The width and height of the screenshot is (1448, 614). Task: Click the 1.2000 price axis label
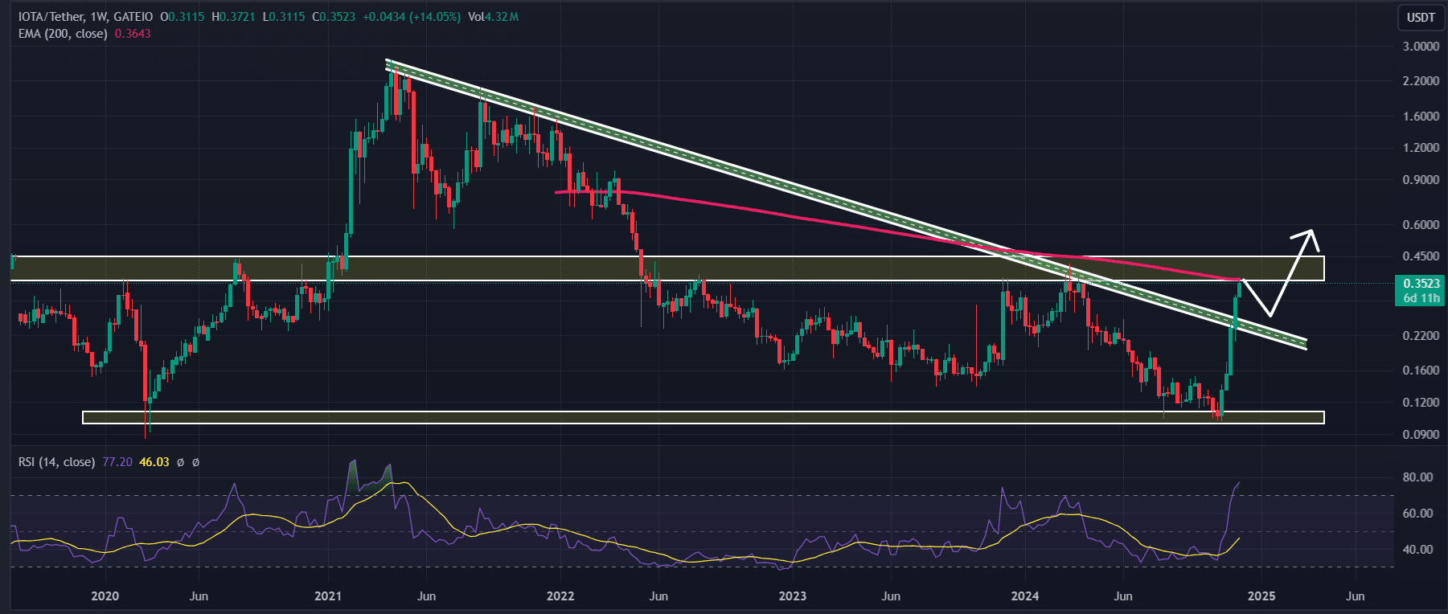coord(1421,148)
